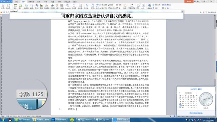Open the 在线图表 online chart tool
This screenshot has height=122, width=217.
point(47,5)
